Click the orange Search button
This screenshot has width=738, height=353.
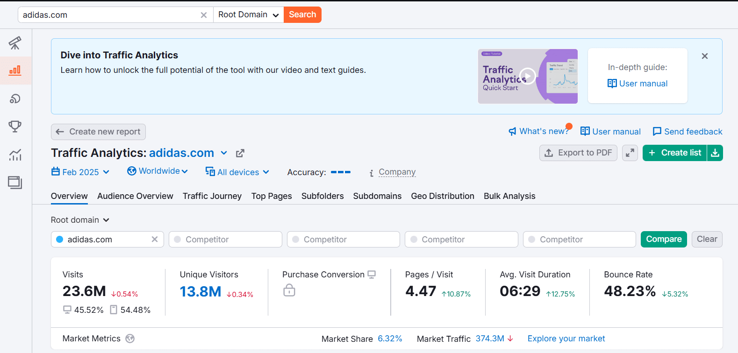pos(302,14)
